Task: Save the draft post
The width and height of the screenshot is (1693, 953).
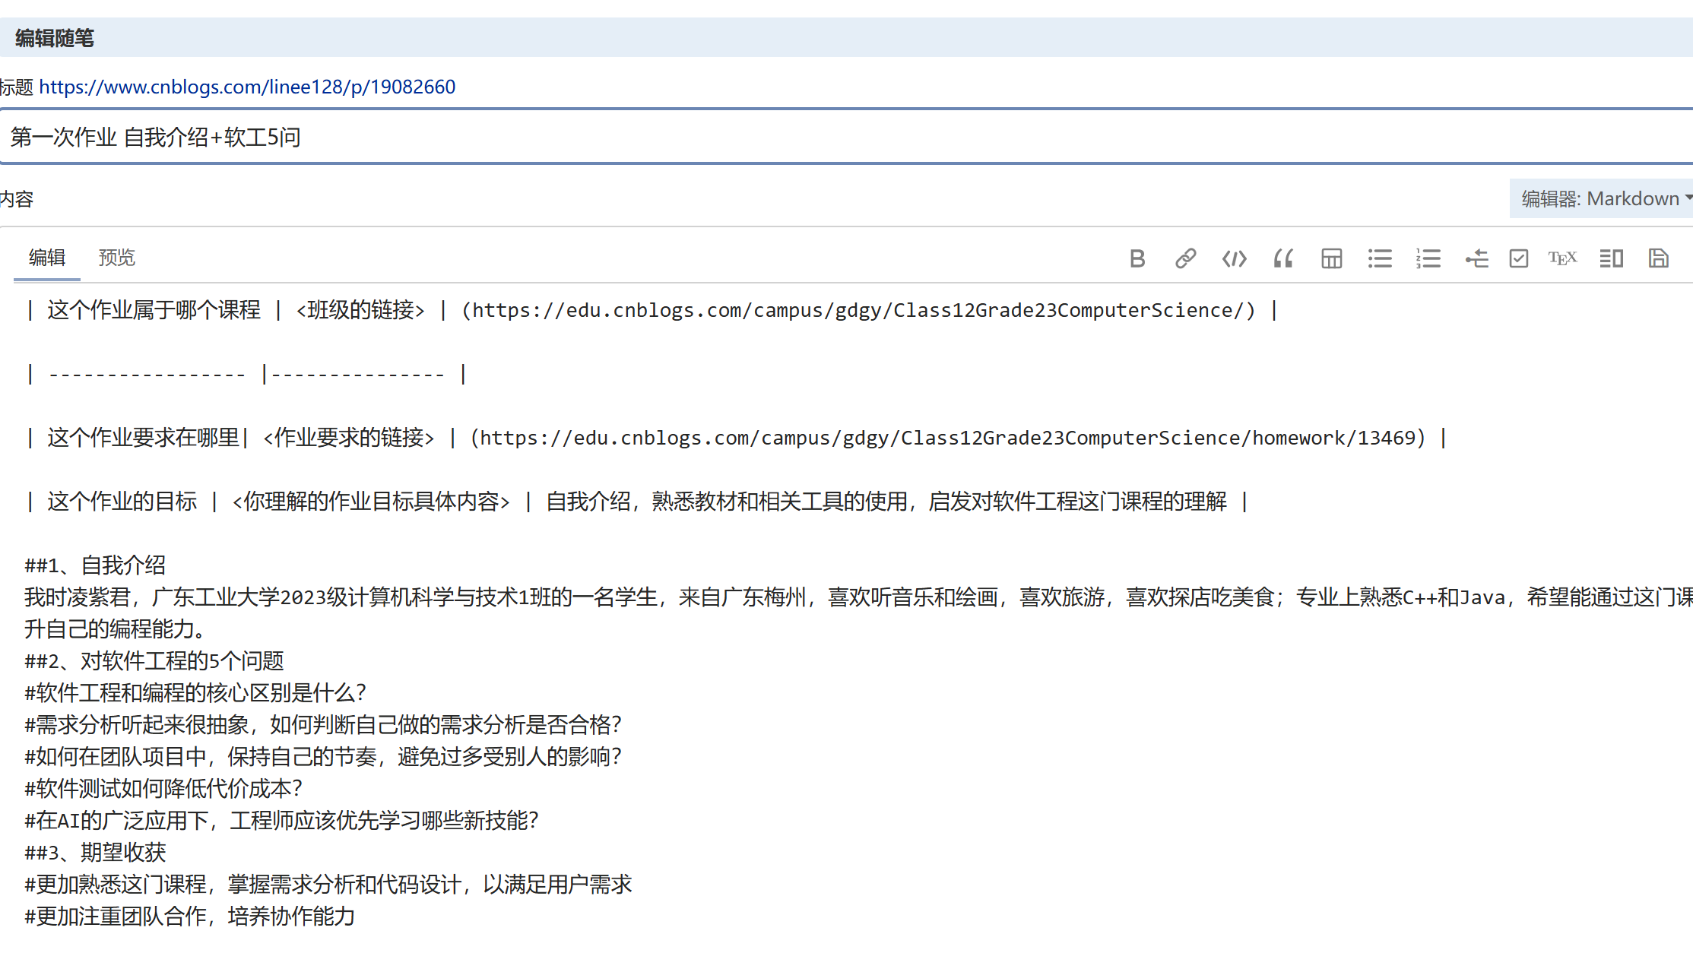Action: [1658, 258]
